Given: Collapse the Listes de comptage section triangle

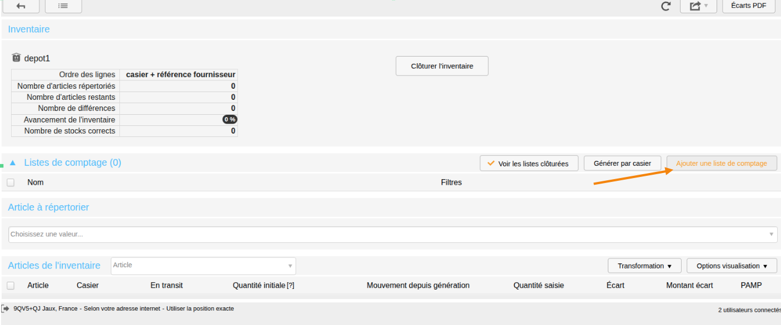Looking at the screenshot, I should point(13,163).
